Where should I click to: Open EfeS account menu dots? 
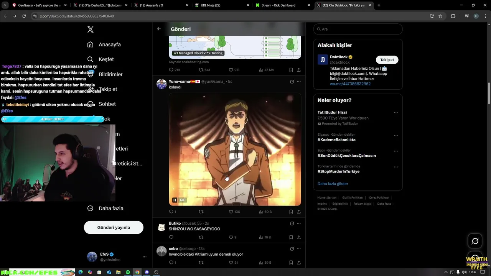click(144, 257)
